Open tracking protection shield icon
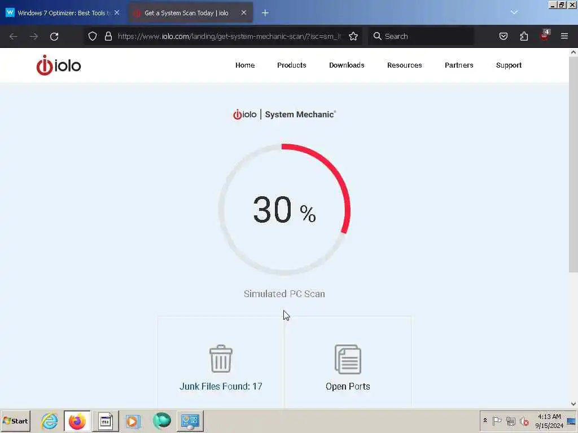 (93, 36)
